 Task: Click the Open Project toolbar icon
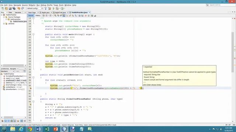[x=10, y=8]
